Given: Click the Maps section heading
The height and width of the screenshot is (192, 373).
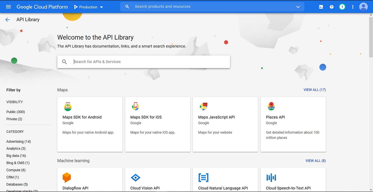Looking at the screenshot, I should click(63, 90).
